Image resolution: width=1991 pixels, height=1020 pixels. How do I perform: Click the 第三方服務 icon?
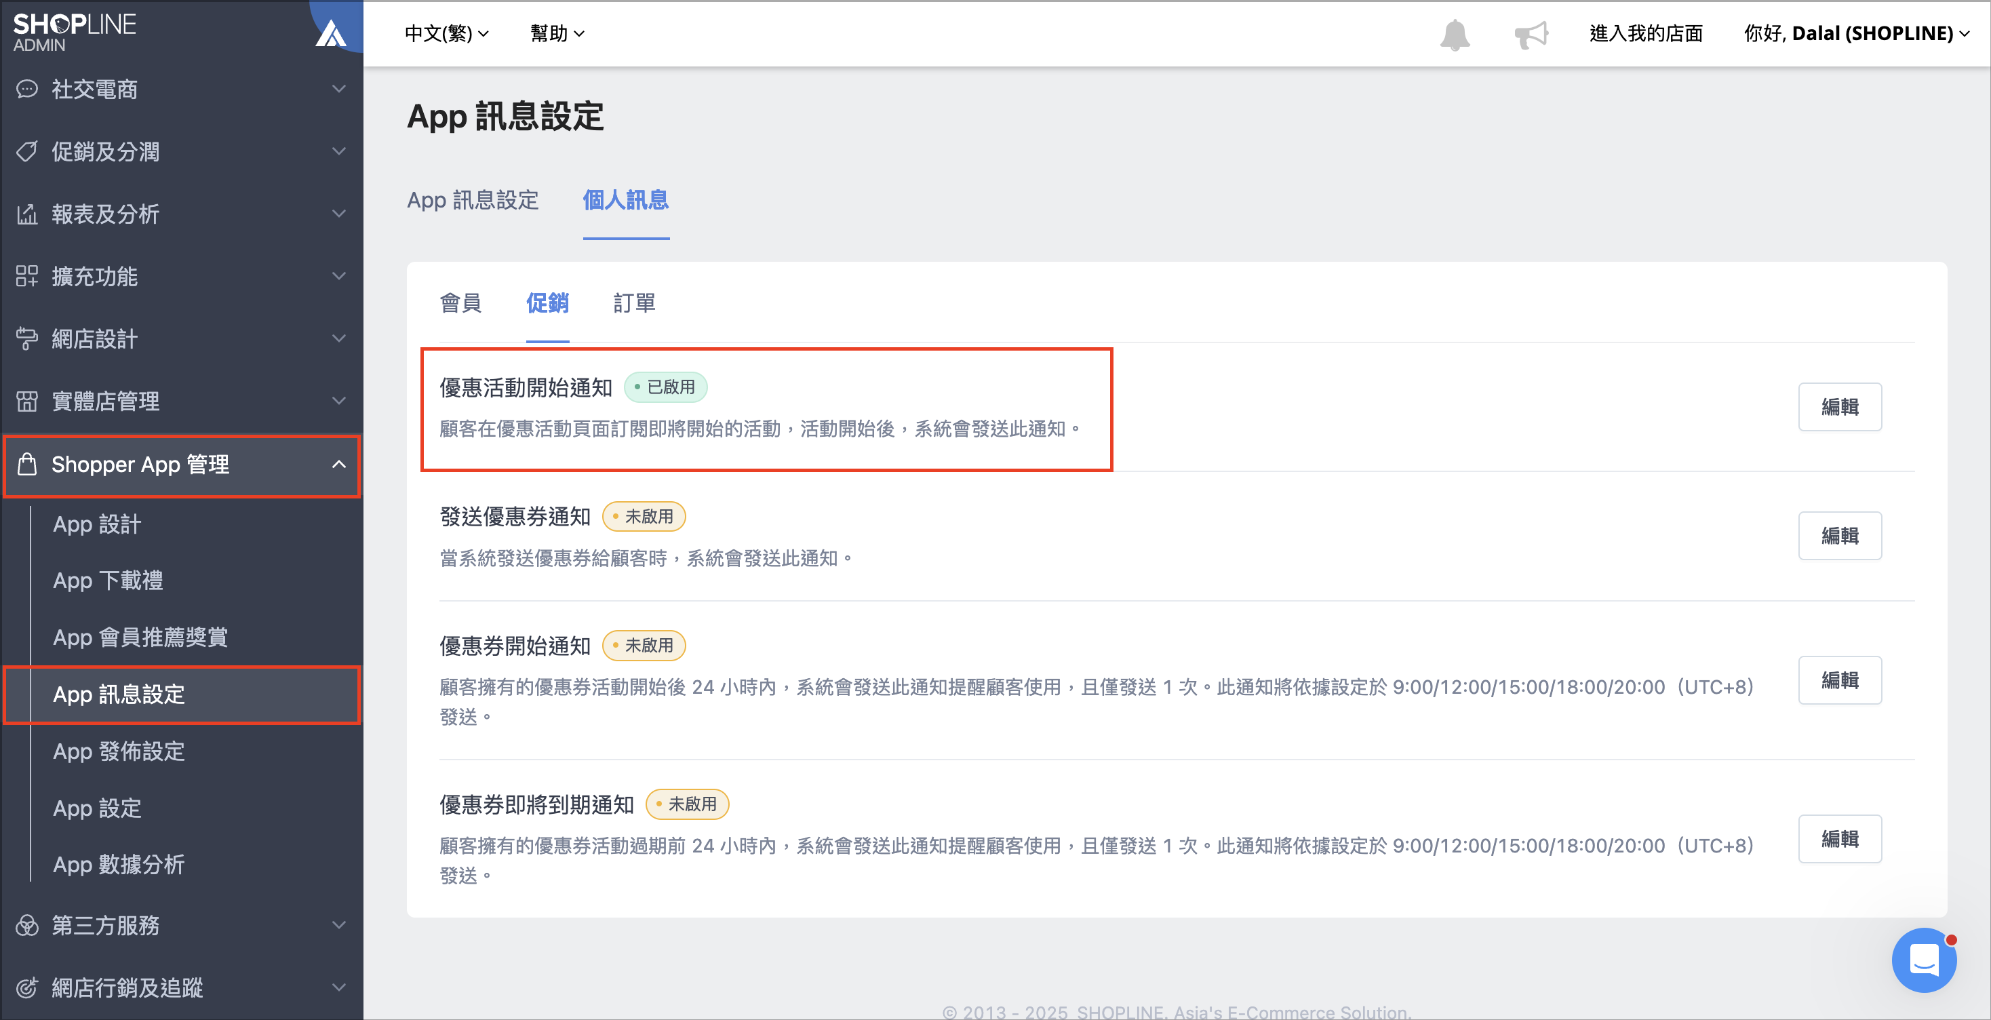coord(27,925)
